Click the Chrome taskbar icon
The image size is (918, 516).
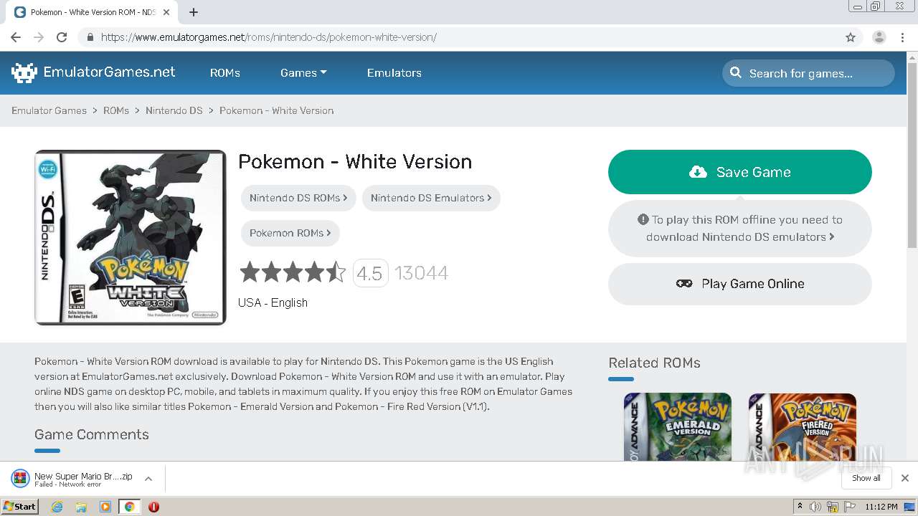[129, 507]
